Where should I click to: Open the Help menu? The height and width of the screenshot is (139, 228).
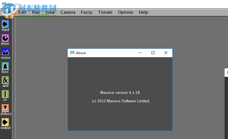[x=143, y=12]
